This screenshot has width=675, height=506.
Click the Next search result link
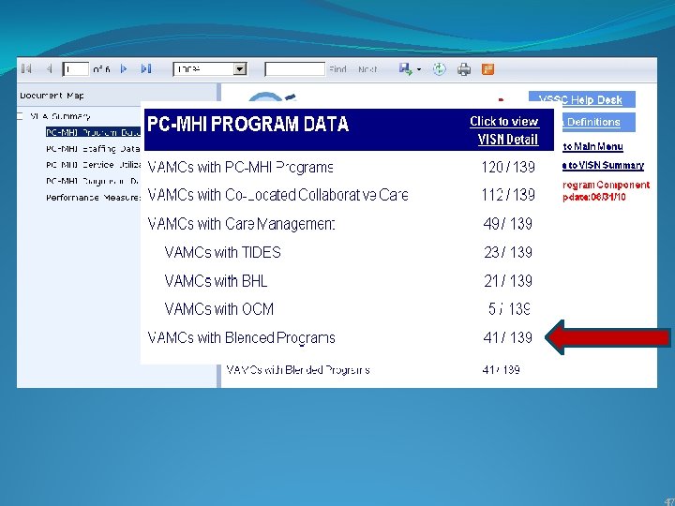[x=367, y=69]
